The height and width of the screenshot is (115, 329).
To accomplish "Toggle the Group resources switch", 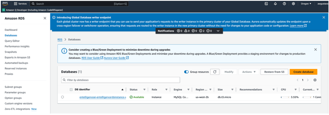I will (x=187, y=72).
